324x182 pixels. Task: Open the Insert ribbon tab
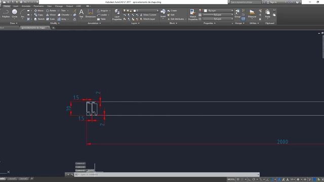16,6
